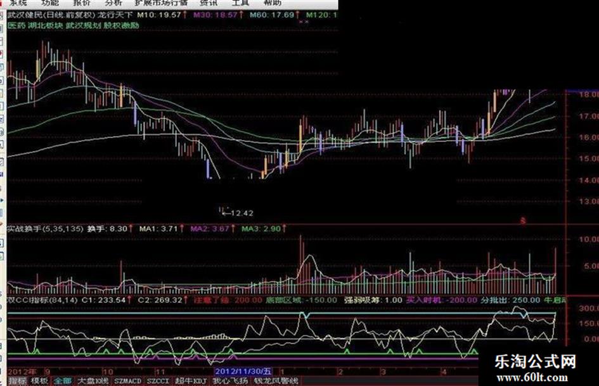Click the 股权激励 sector tag
This screenshot has height=386, width=599.
tap(121, 25)
